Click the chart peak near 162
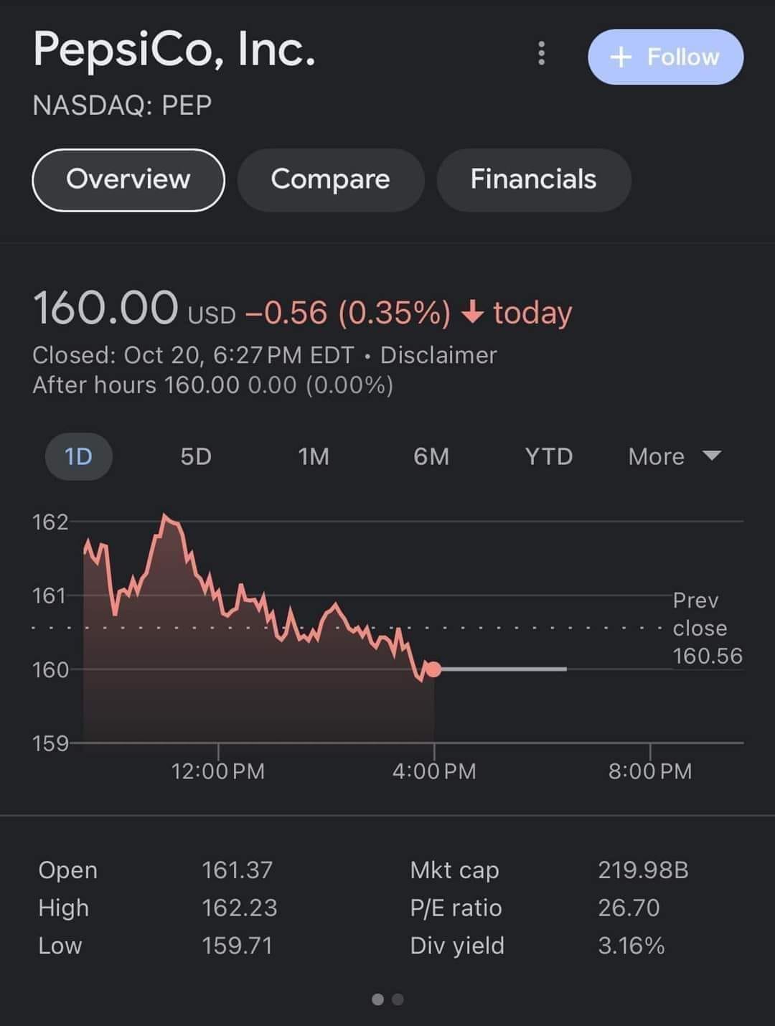Image resolution: width=775 pixels, height=1026 pixels. pyautogui.click(x=165, y=516)
